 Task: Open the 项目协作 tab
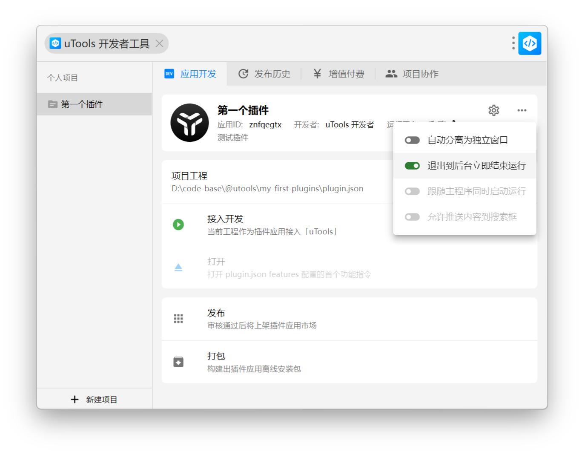tap(412, 73)
